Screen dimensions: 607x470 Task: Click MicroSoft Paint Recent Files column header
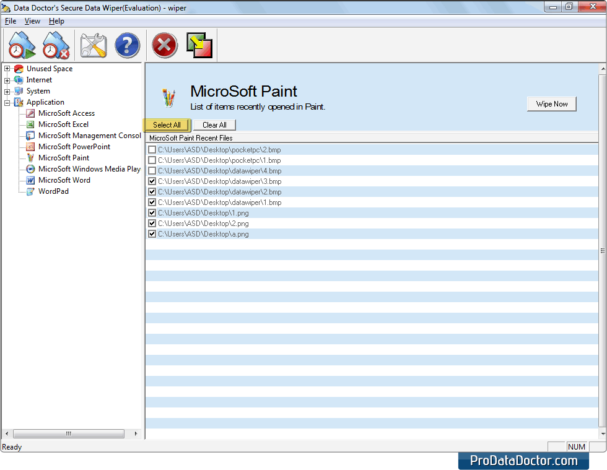pos(372,138)
